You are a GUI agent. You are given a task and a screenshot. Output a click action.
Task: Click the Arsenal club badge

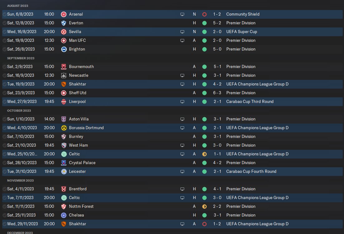coord(64,14)
